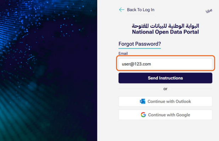The image size is (219, 141).
Task: Click the teal back arrow icon
Action: coord(121,10)
